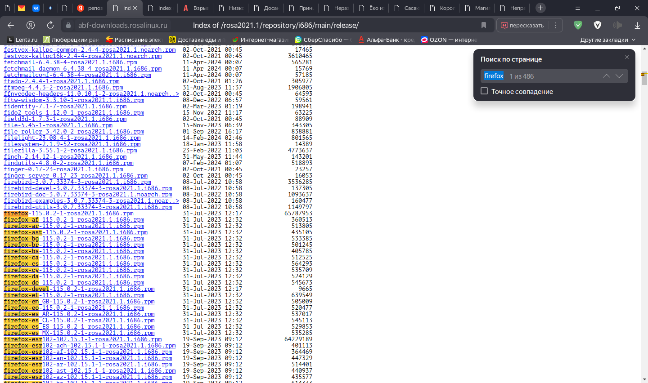This screenshot has height=383, width=648.
Task: Open the firefox-devel-115.0.2-1 rpm link
Action: point(79,289)
